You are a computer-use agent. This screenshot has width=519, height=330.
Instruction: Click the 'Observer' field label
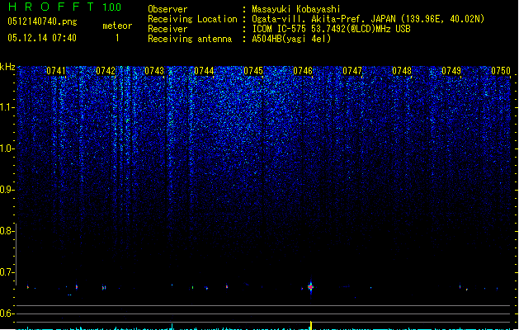[x=167, y=9]
